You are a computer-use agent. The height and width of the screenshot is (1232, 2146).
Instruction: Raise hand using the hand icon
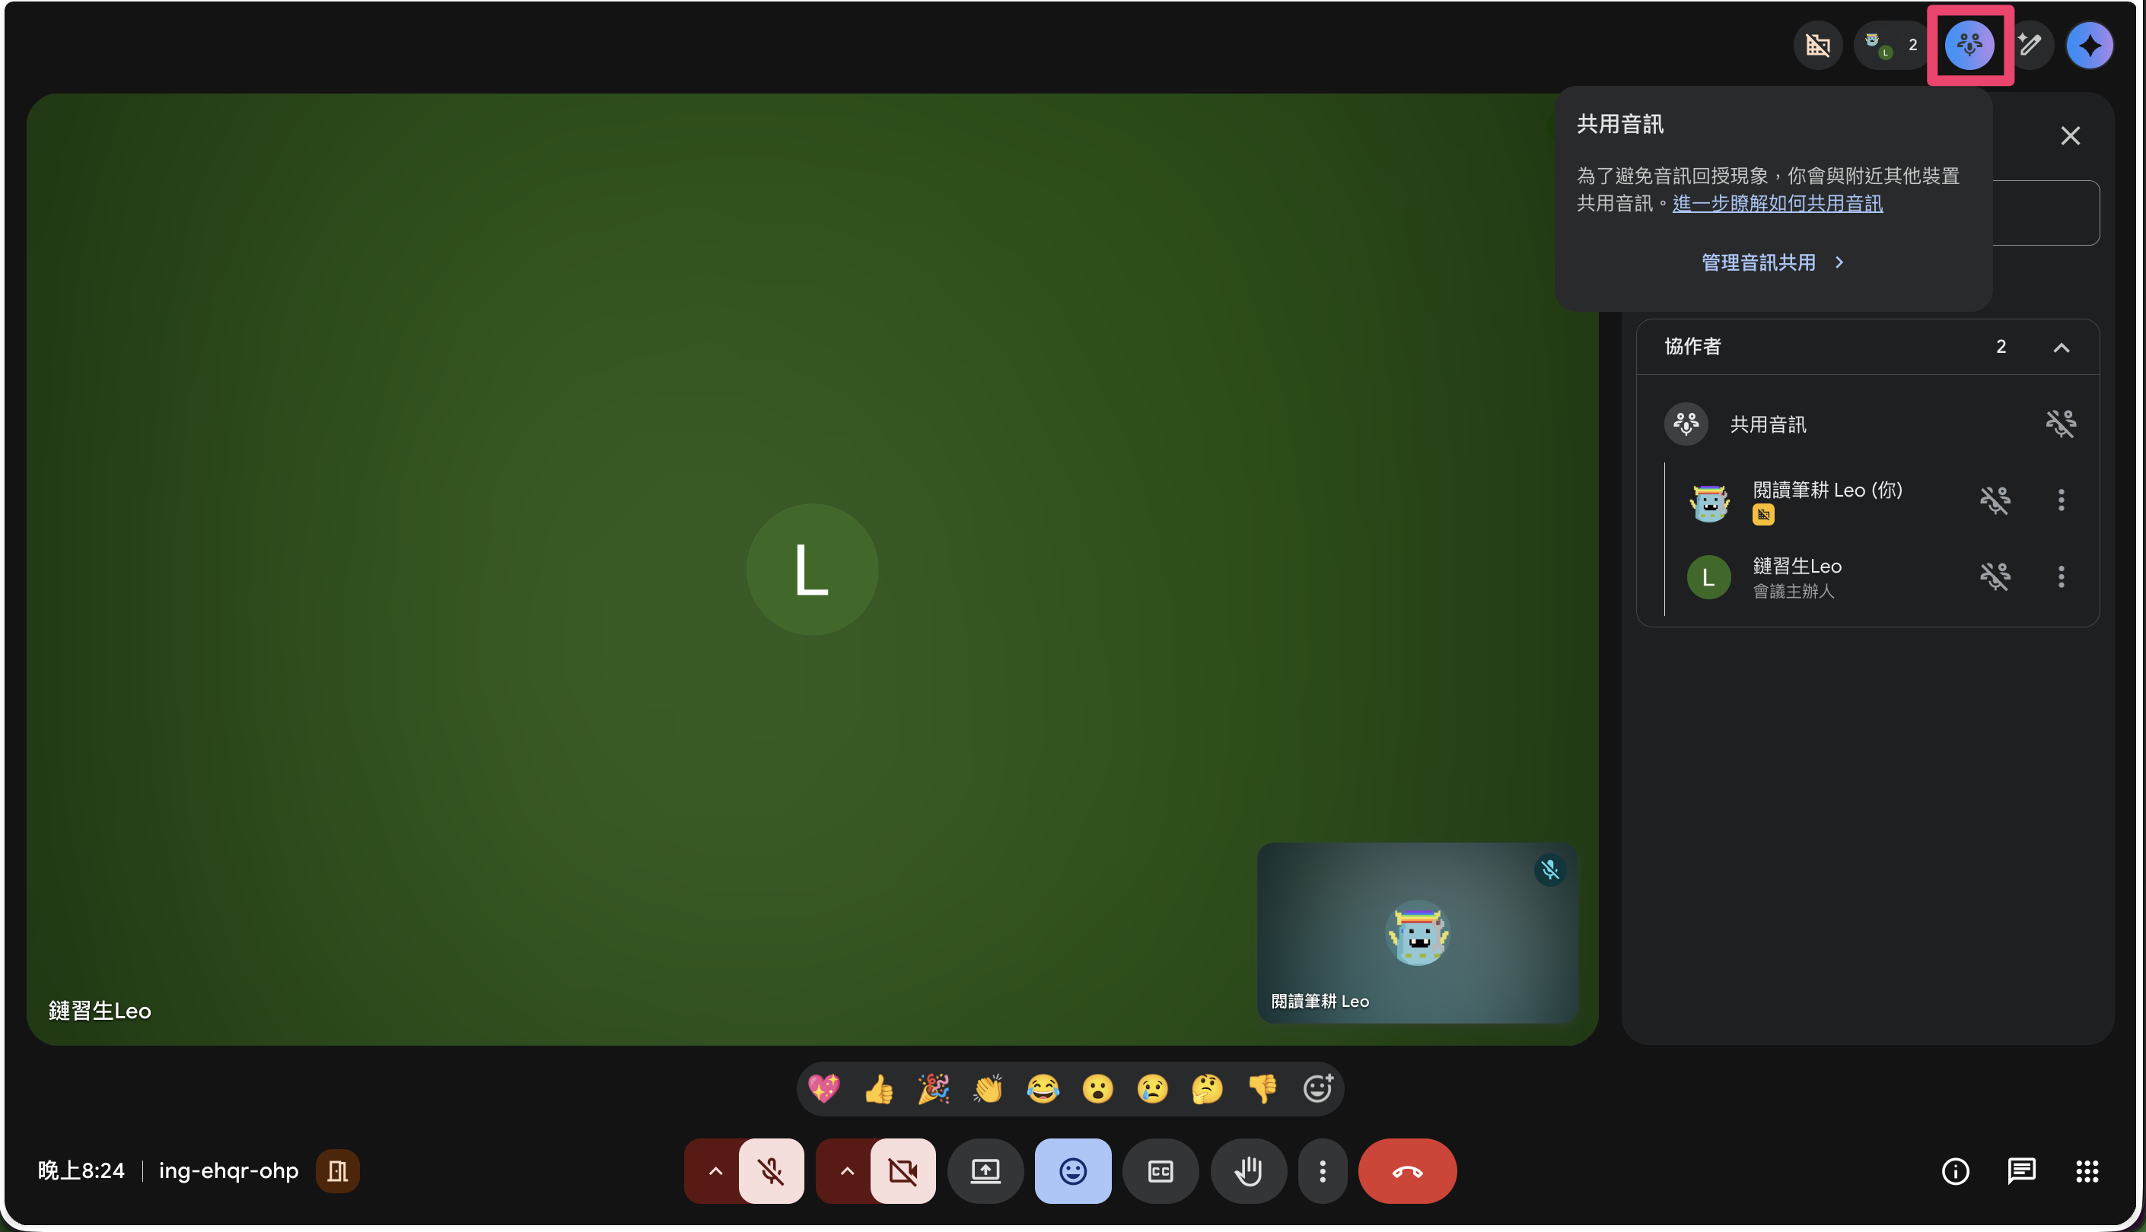1248,1171
